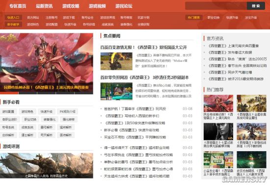Open 快速升级 link under 新手教学 row

pyautogui.click(x=70, y=25)
